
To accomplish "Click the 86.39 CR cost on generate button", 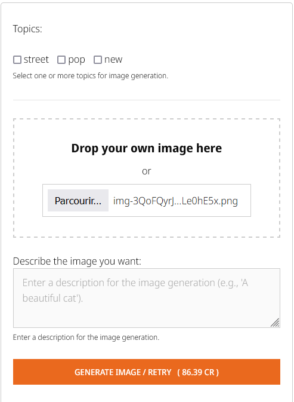I will (x=198, y=372).
